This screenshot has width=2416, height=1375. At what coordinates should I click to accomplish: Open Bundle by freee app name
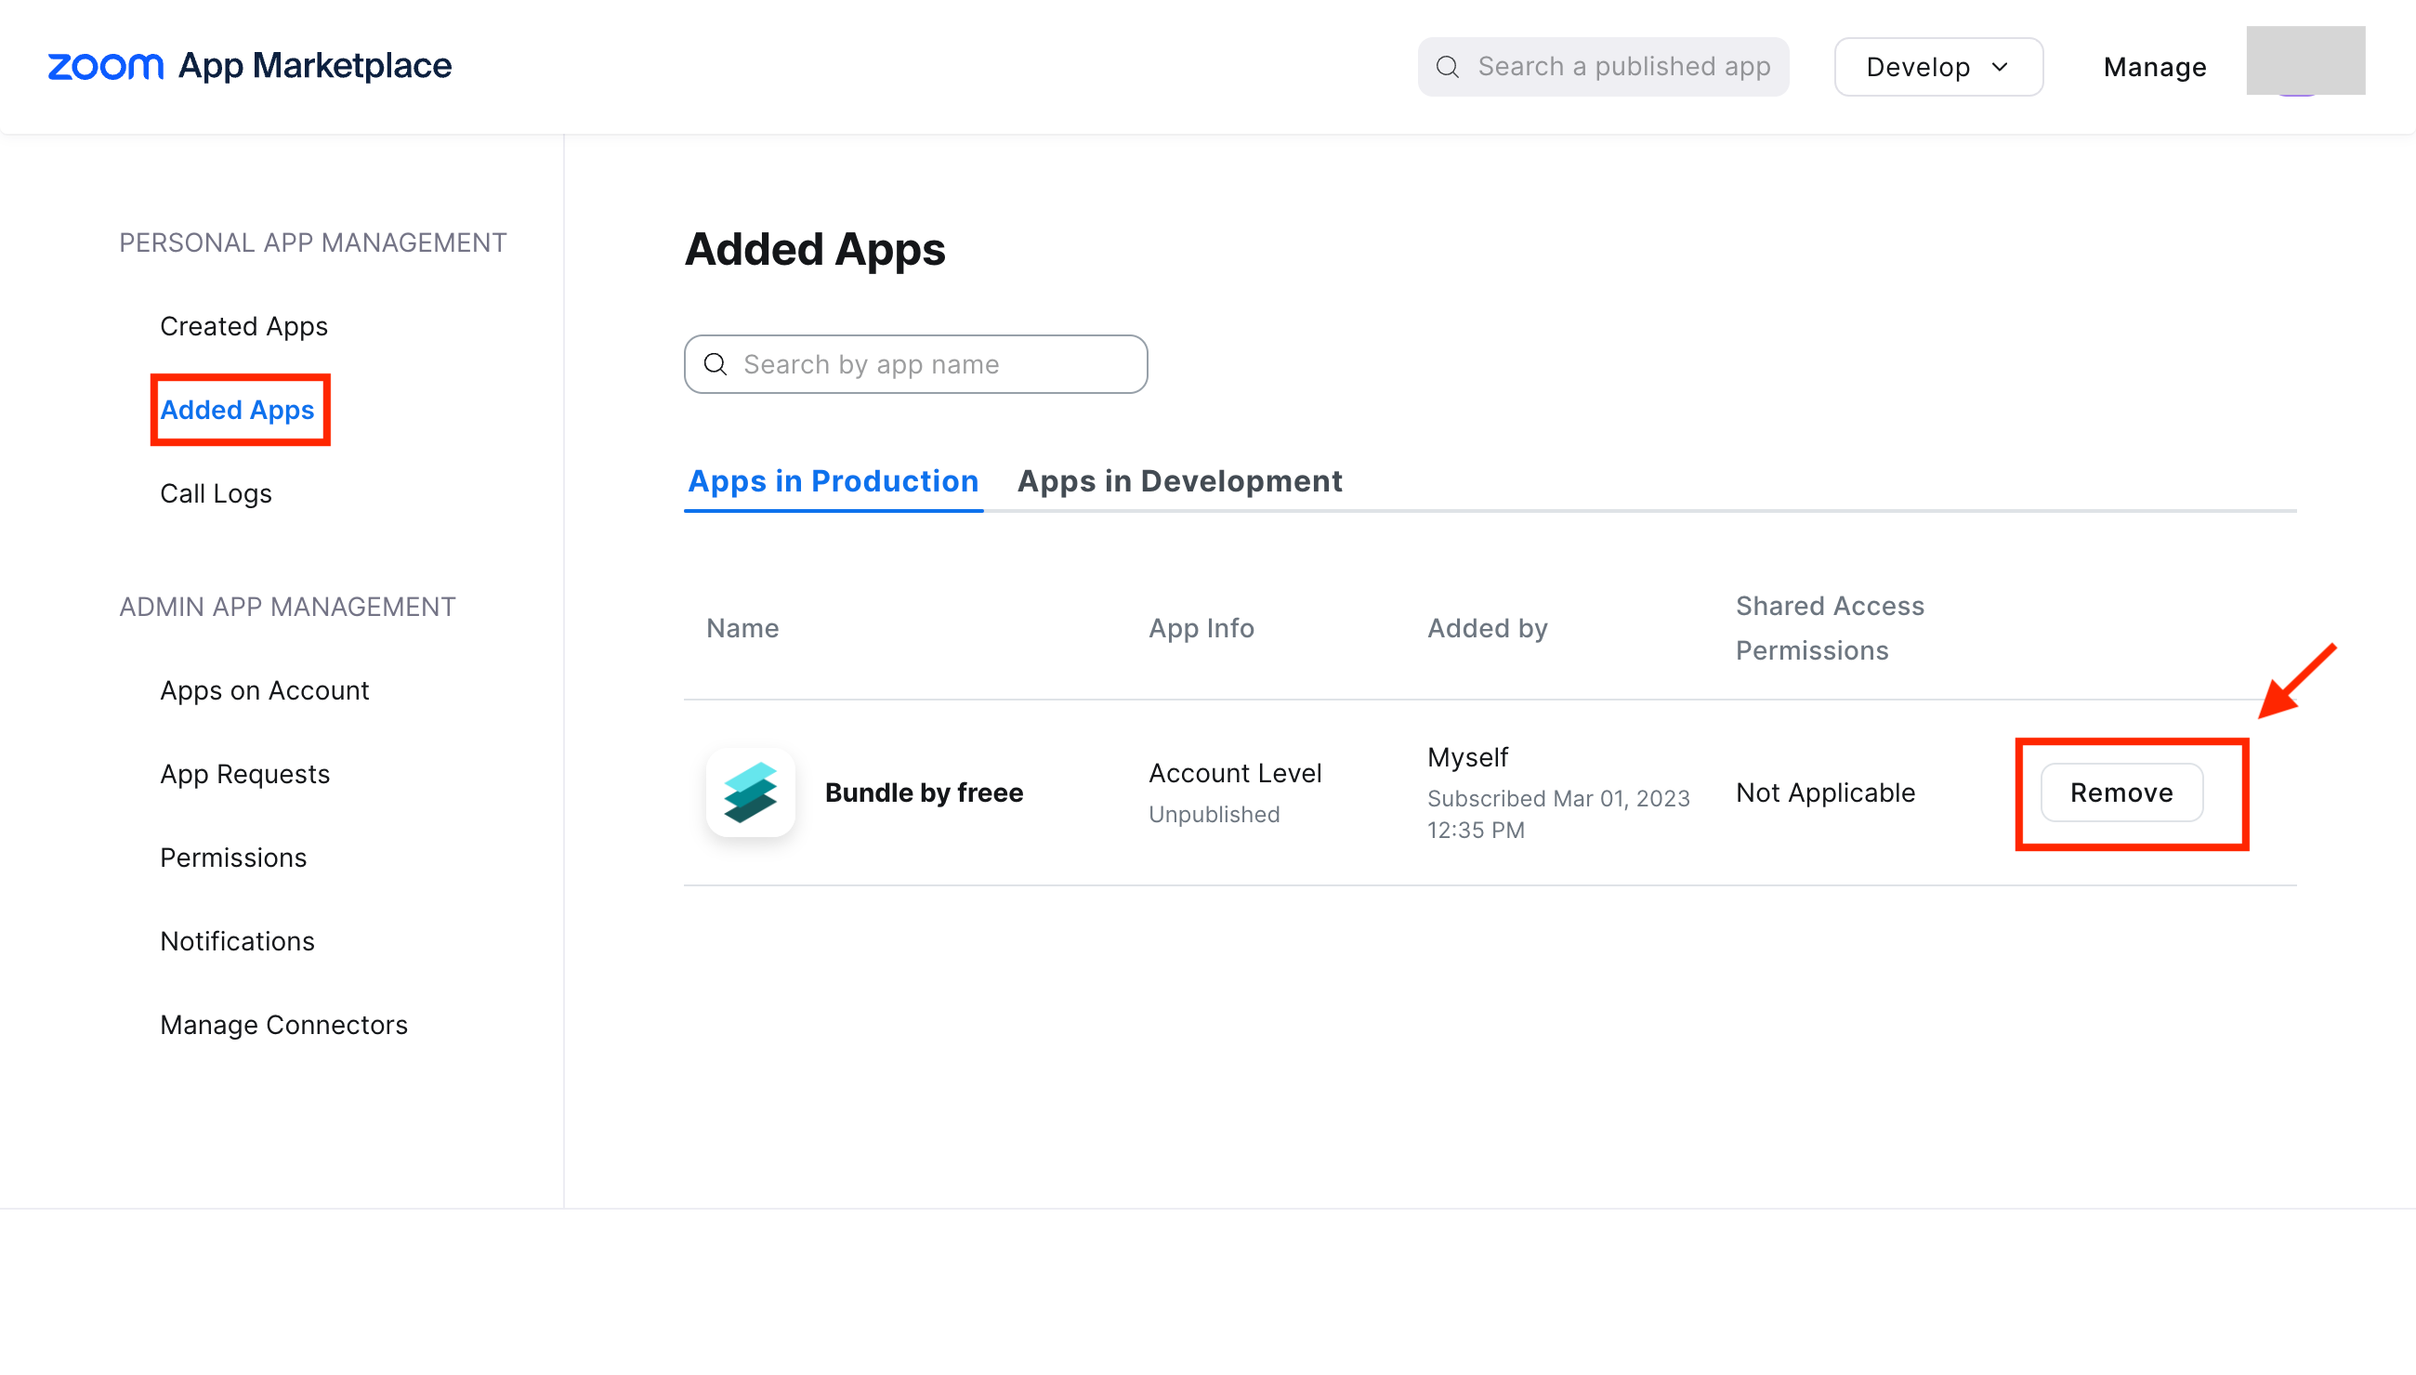924,793
